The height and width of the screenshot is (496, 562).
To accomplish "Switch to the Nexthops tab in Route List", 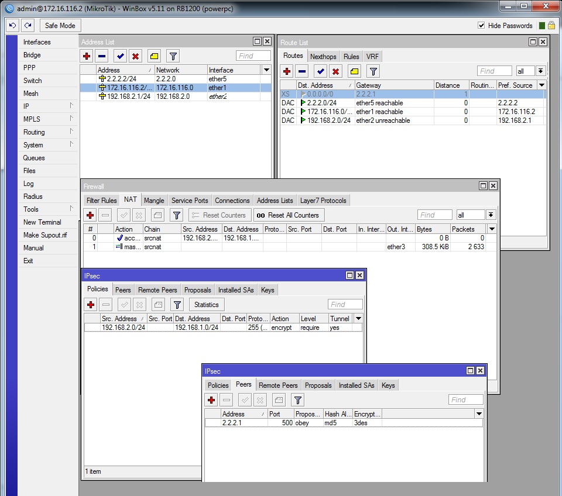I will [x=323, y=57].
